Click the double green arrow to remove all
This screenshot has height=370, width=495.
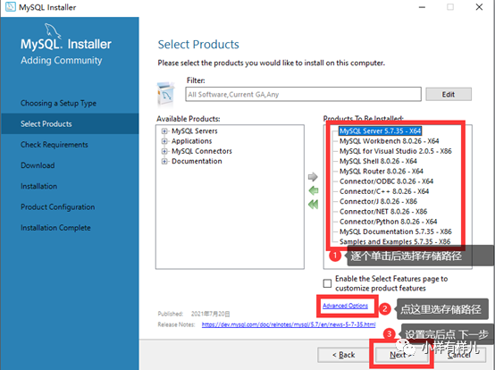coord(313,205)
